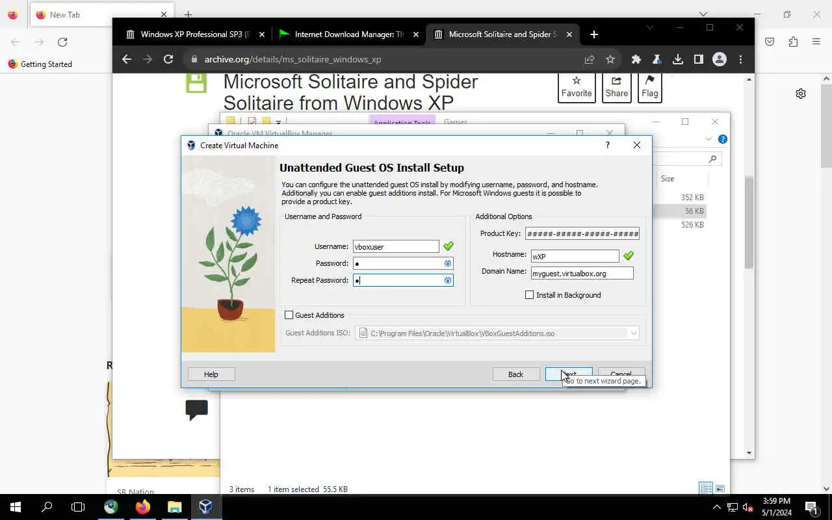Open Firefox extensions icon

pos(793,42)
